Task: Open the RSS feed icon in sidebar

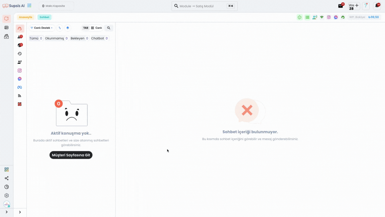Action: point(20,96)
